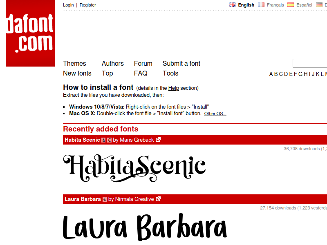The width and height of the screenshot is (327, 245).
Task: Open the Help section link
Action: click(x=173, y=88)
